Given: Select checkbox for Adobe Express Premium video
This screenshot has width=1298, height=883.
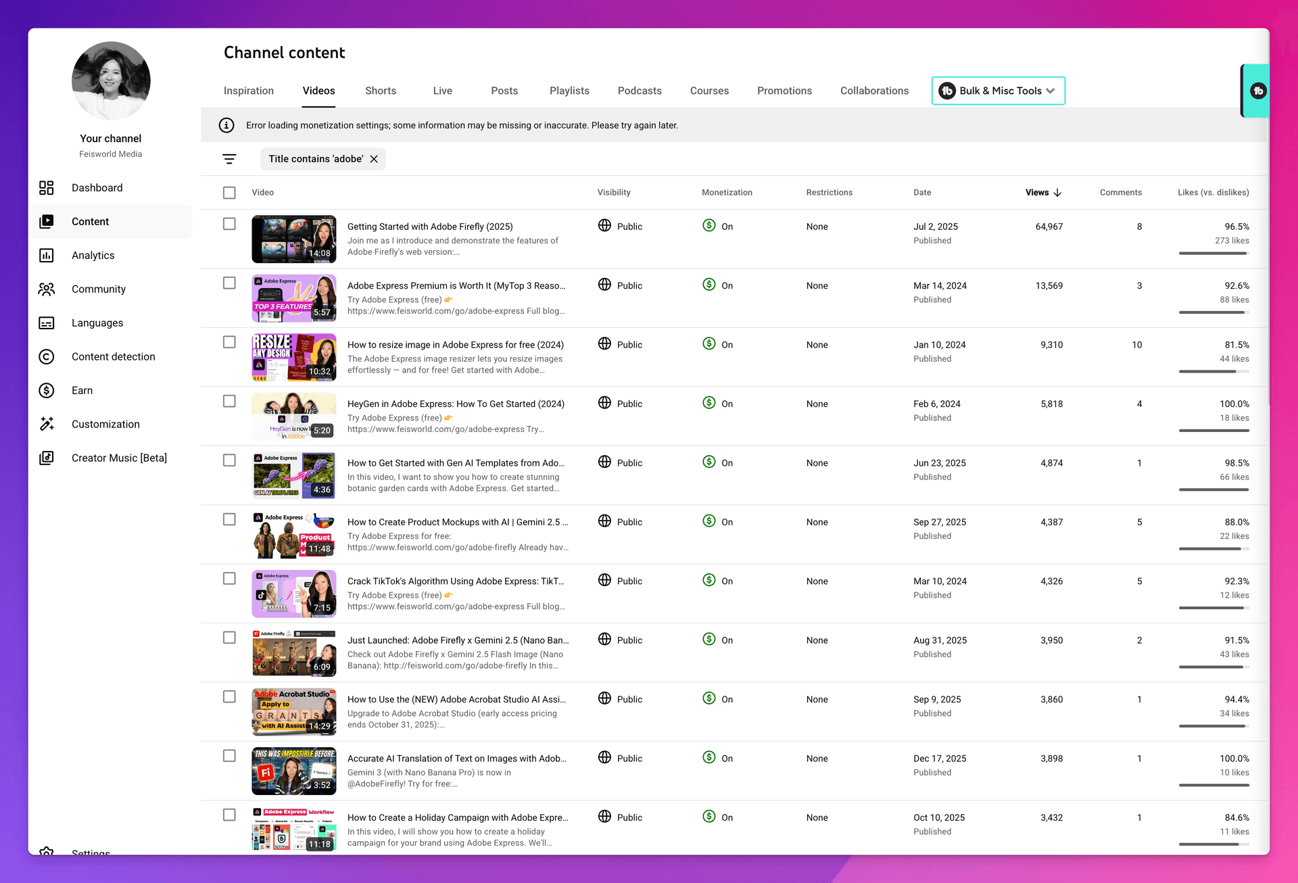Looking at the screenshot, I should coord(229,283).
